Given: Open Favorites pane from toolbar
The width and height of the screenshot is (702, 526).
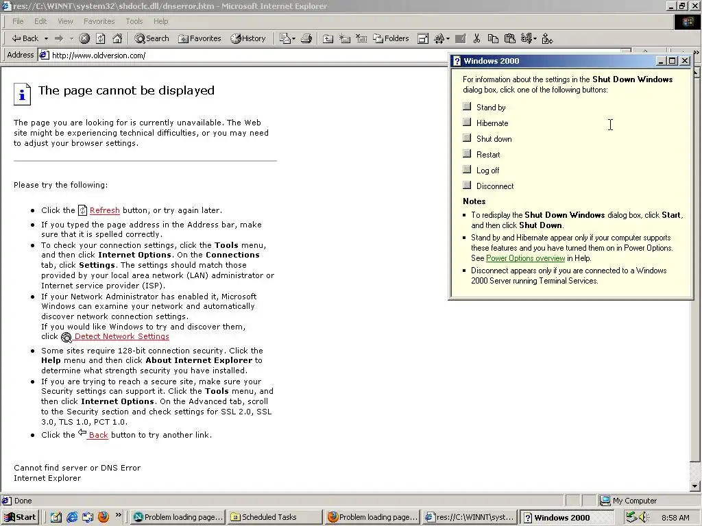Looking at the screenshot, I should (199, 38).
